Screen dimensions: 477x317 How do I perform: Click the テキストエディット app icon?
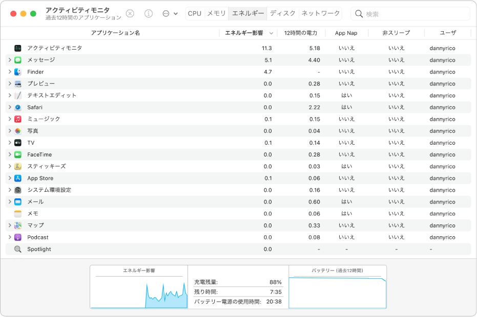[18, 95]
